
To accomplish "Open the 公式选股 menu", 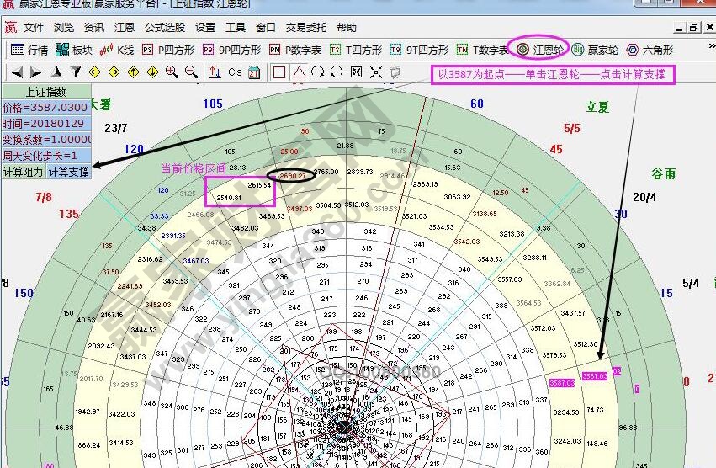I will click(x=164, y=28).
